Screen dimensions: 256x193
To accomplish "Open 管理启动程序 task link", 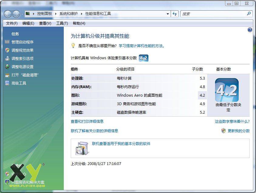I will [x=22, y=42].
